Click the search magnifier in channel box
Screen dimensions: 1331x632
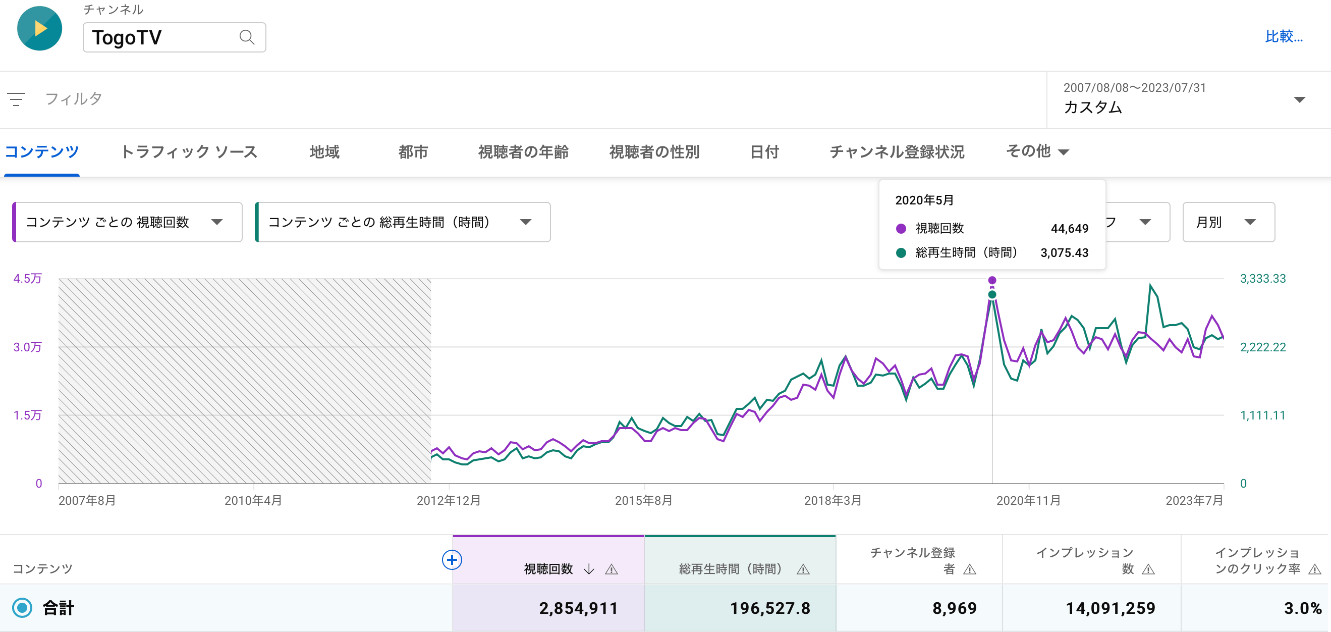point(247,37)
